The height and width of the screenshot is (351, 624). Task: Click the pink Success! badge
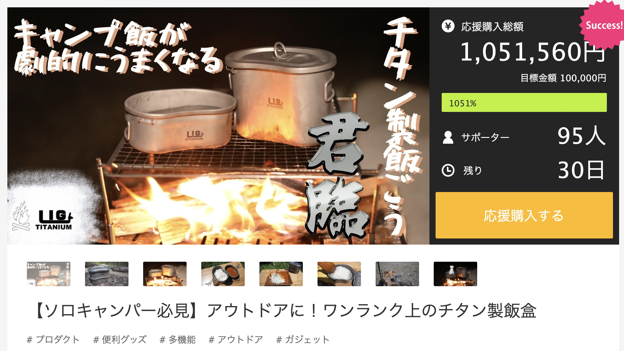point(603,25)
